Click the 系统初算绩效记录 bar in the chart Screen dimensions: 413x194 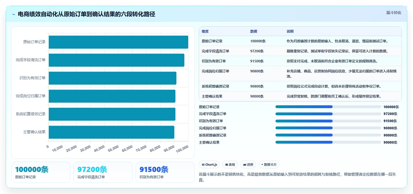click(x=112, y=114)
